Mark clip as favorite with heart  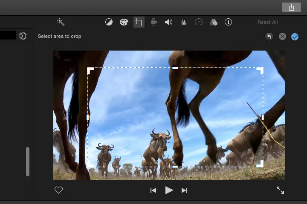point(59,190)
